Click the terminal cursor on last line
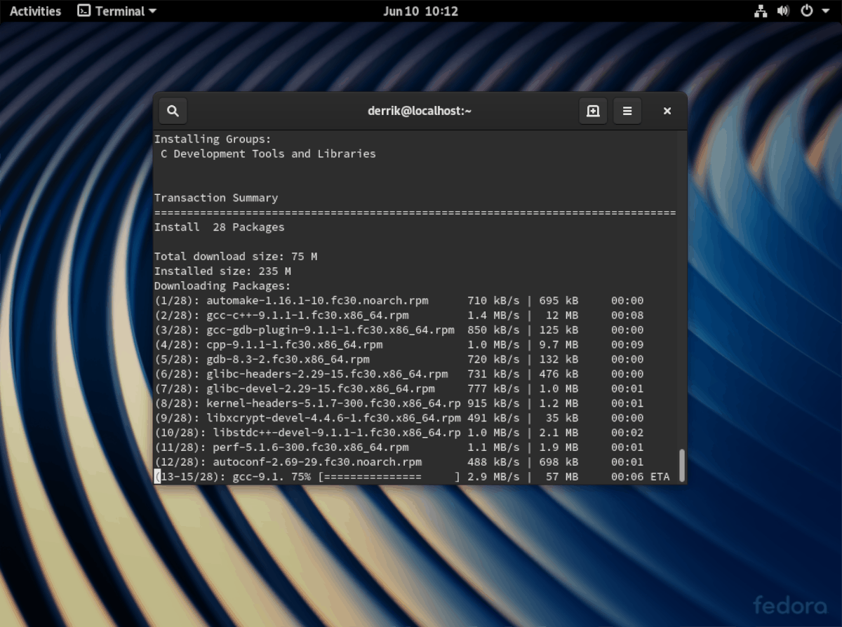 click(x=157, y=477)
